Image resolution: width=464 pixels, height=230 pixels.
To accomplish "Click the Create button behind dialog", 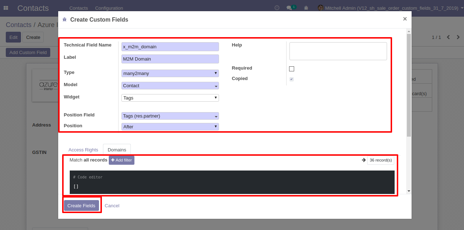I will point(33,37).
